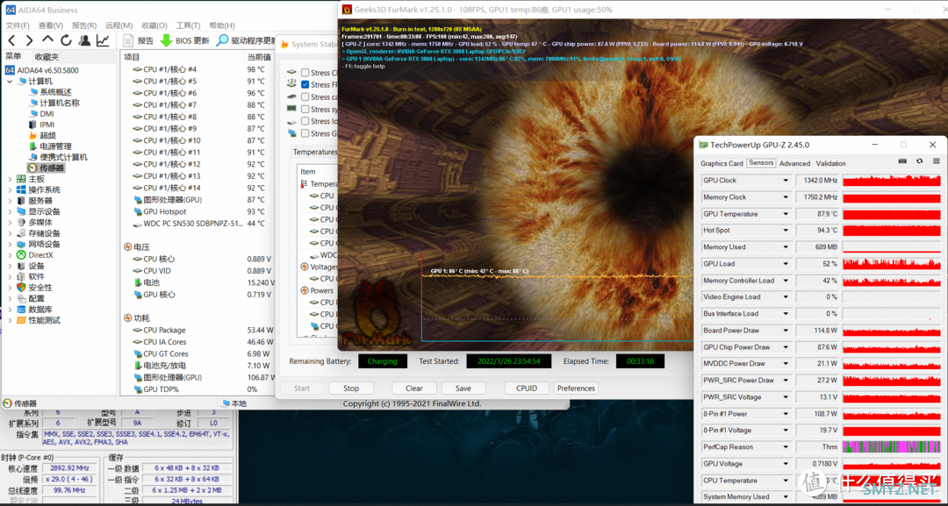Enable Stress cache checkbox
The image size is (948, 506).
coord(305,96)
